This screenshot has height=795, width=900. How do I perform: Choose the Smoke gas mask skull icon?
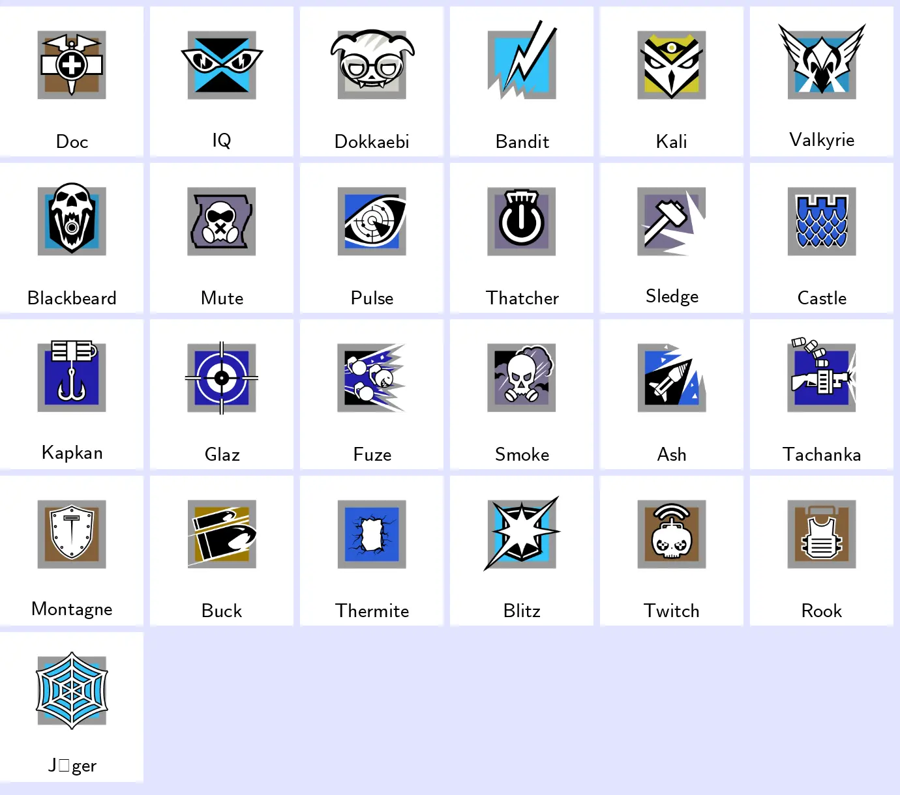(x=522, y=377)
